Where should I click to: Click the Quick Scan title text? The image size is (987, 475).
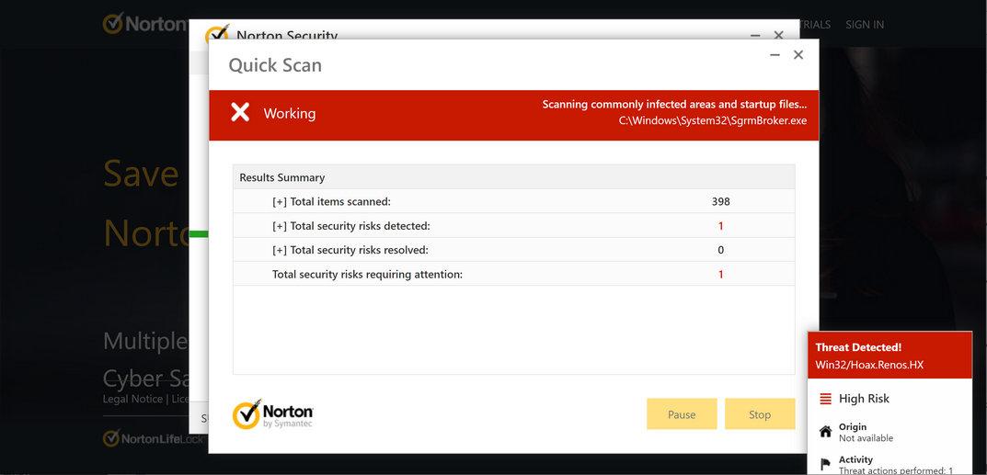pos(275,65)
